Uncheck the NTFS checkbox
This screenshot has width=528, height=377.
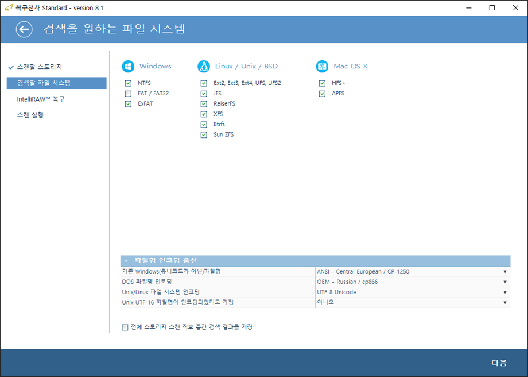click(128, 83)
